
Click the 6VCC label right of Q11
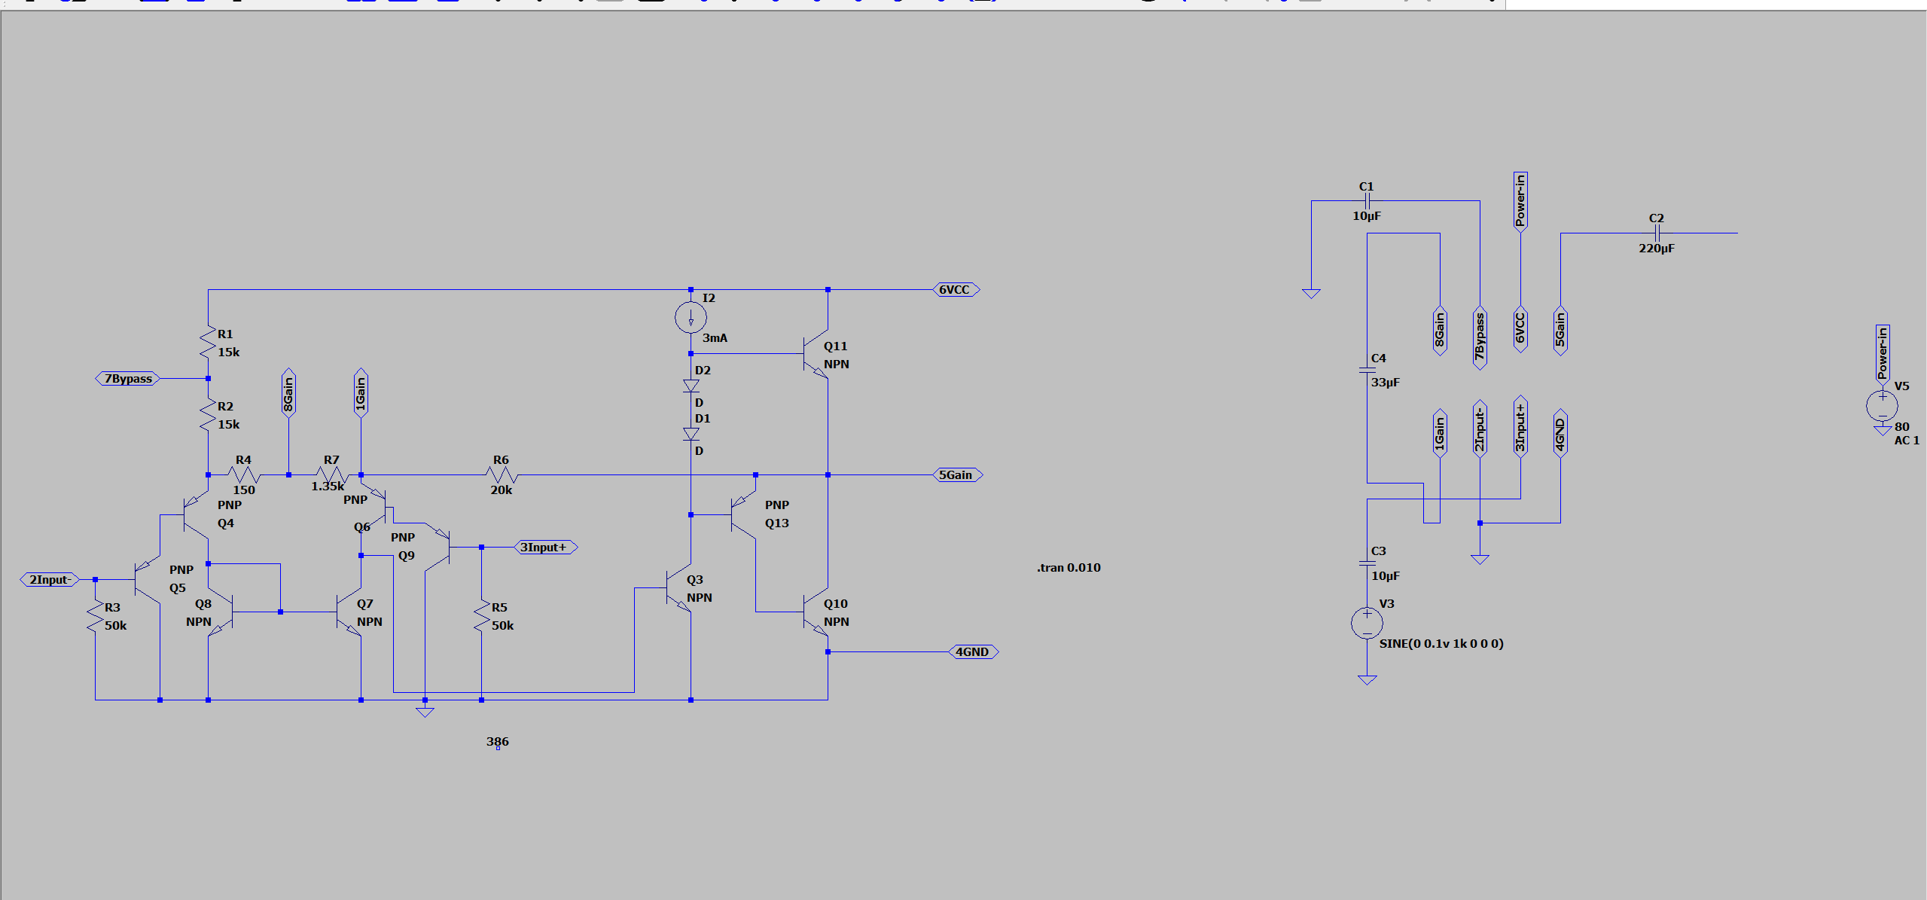[x=956, y=290]
